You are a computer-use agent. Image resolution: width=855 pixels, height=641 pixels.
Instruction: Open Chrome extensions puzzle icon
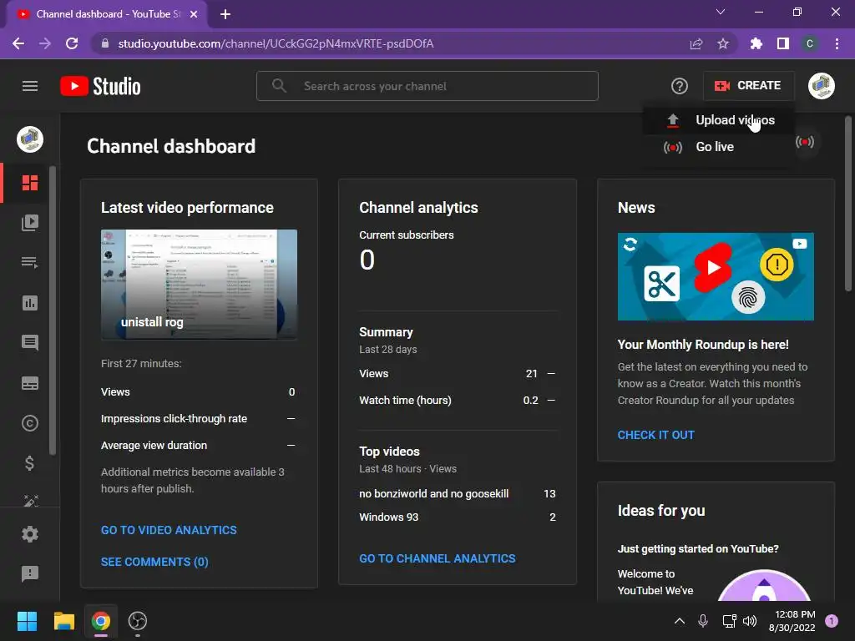(756, 43)
